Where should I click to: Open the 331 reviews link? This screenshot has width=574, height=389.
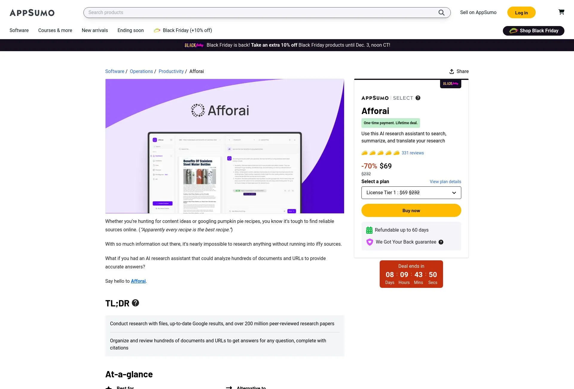coord(413,153)
